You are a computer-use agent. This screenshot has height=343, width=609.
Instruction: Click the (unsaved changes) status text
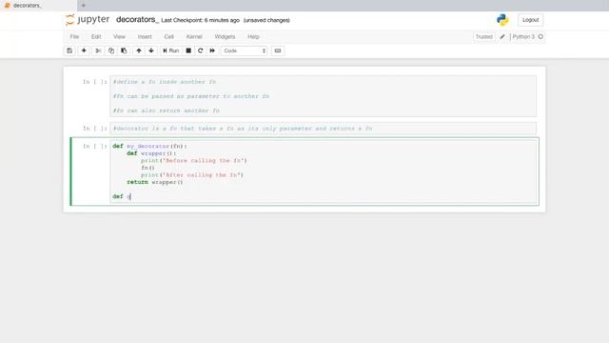266,20
